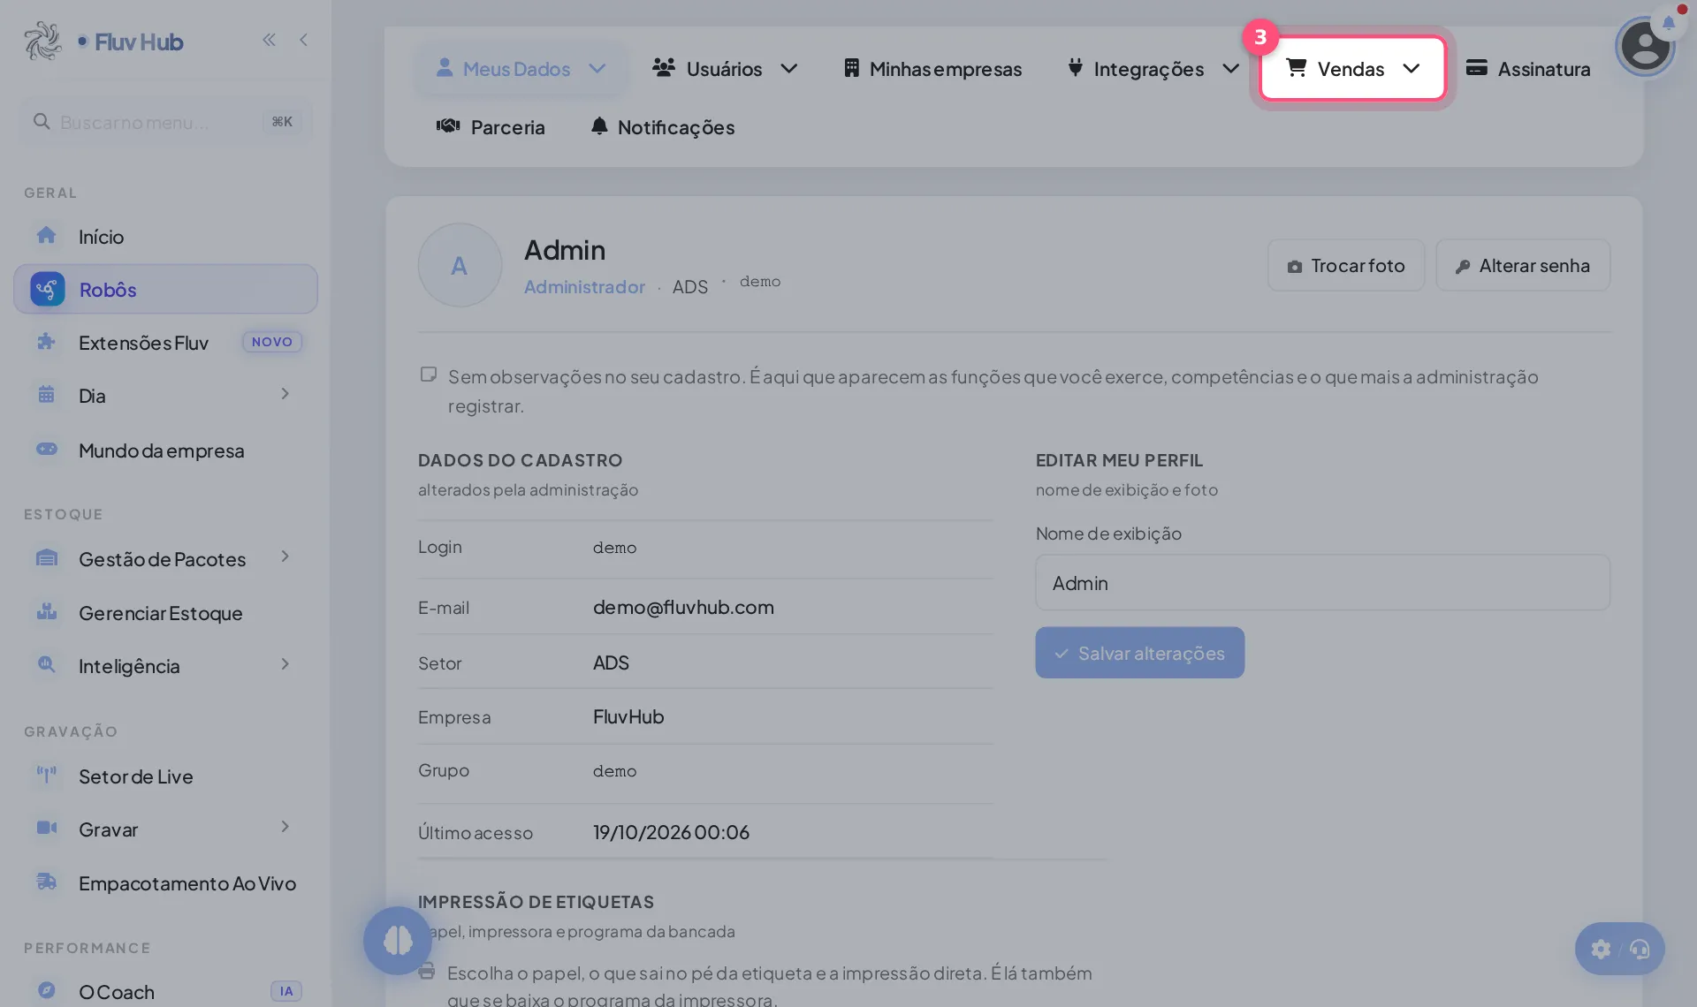The image size is (1697, 1007).
Task: Click the notification bell badge on avatar
Action: [x=1669, y=22]
